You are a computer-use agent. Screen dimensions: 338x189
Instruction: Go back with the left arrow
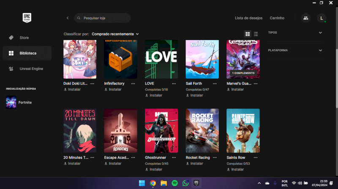click(x=68, y=18)
